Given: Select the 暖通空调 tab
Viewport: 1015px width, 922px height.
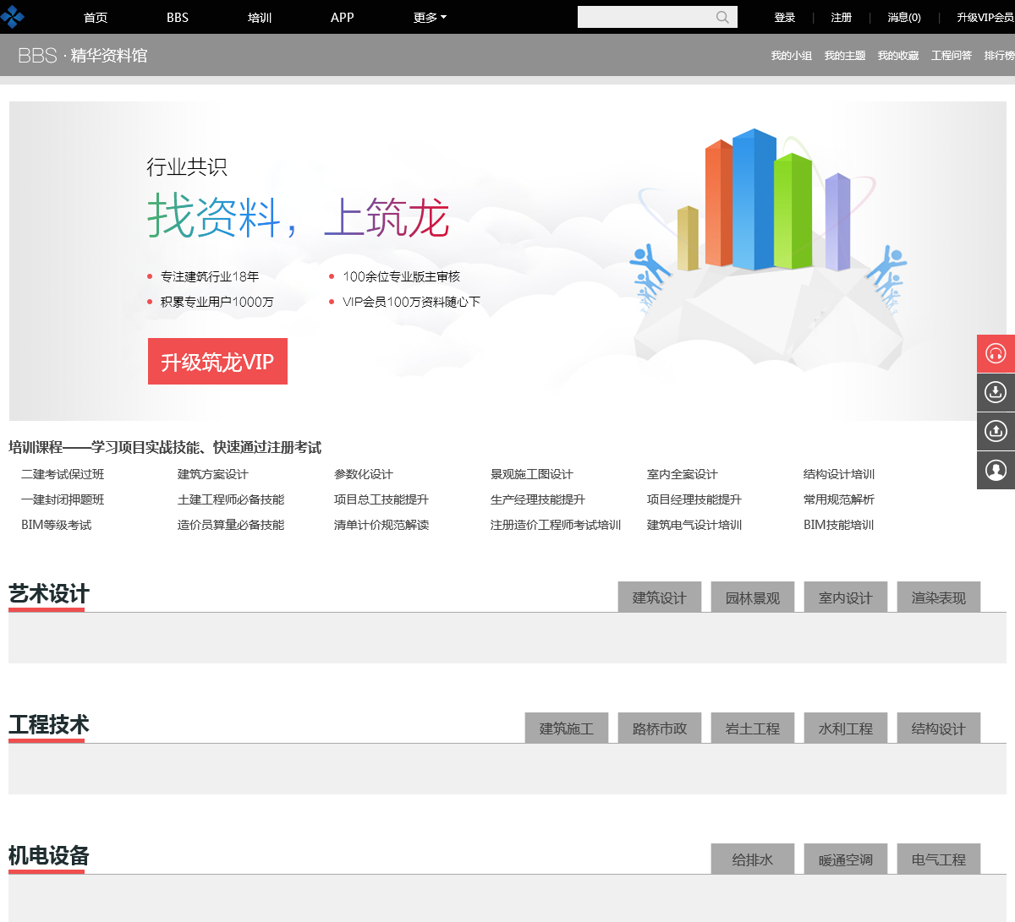Looking at the screenshot, I should tap(846, 859).
